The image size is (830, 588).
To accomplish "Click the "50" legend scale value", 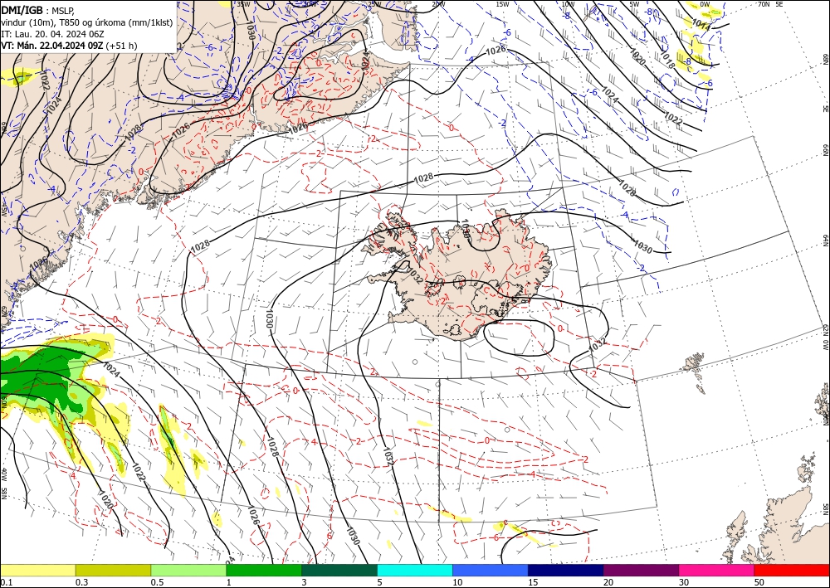I will coord(759,582).
